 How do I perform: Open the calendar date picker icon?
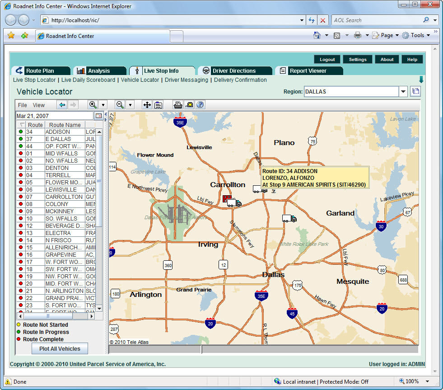point(98,116)
